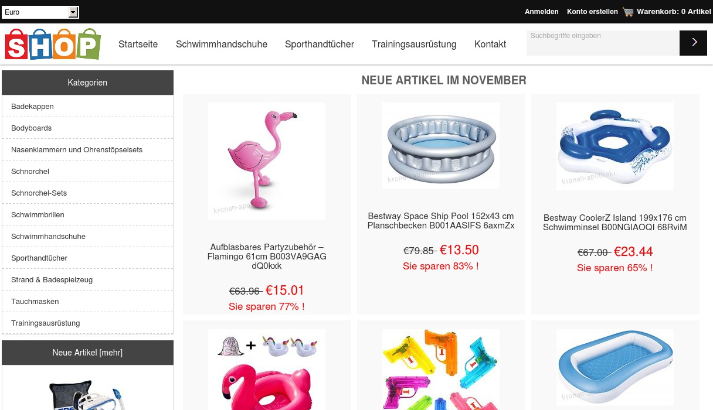Select Trainingsausrüstung in the top navigation

[414, 44]
